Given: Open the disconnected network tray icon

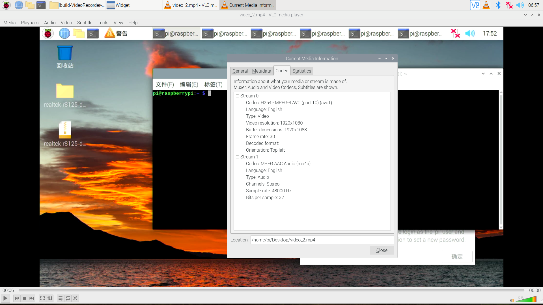Looking at the screenshot, I should tap(509, 5).
